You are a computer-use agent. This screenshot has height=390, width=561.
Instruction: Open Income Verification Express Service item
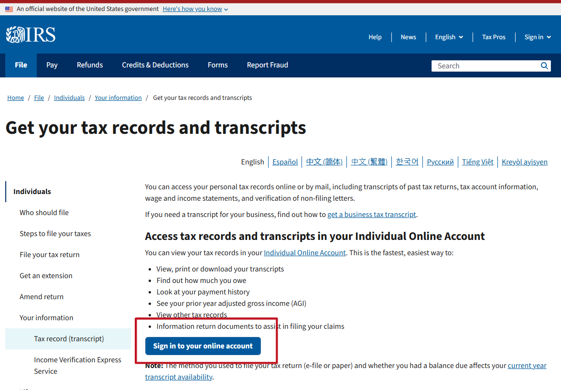(x=77, y=365)
